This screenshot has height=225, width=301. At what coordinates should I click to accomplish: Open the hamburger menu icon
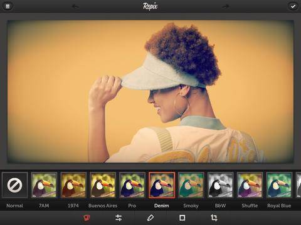point(8,6)
